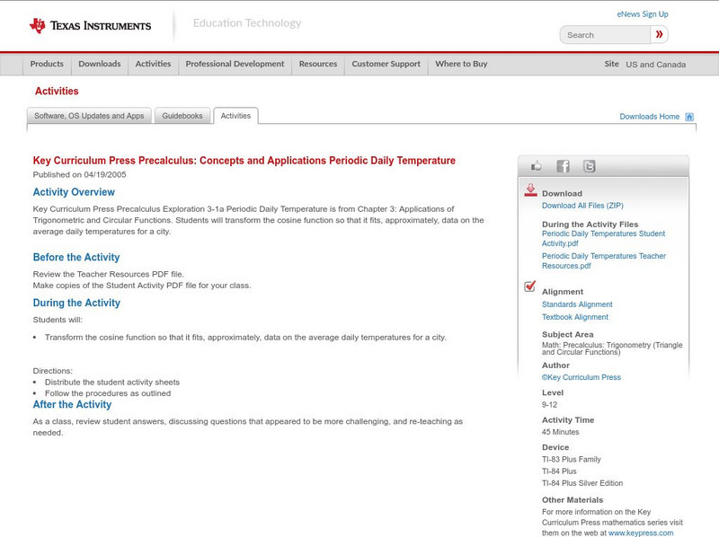This screenshot has width=719, height=537.
Task: Click the red download arrow icon
Action: (530, 190)
